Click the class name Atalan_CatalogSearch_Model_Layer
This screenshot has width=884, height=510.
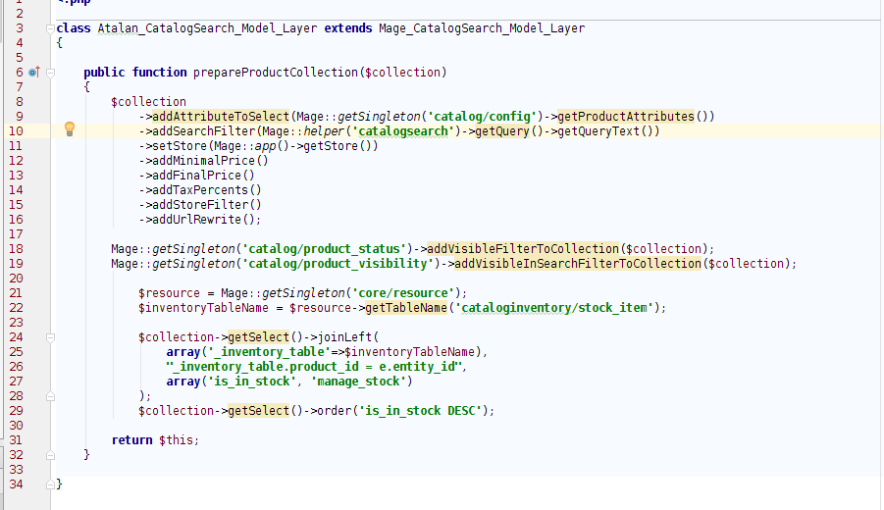coord(207,28)
